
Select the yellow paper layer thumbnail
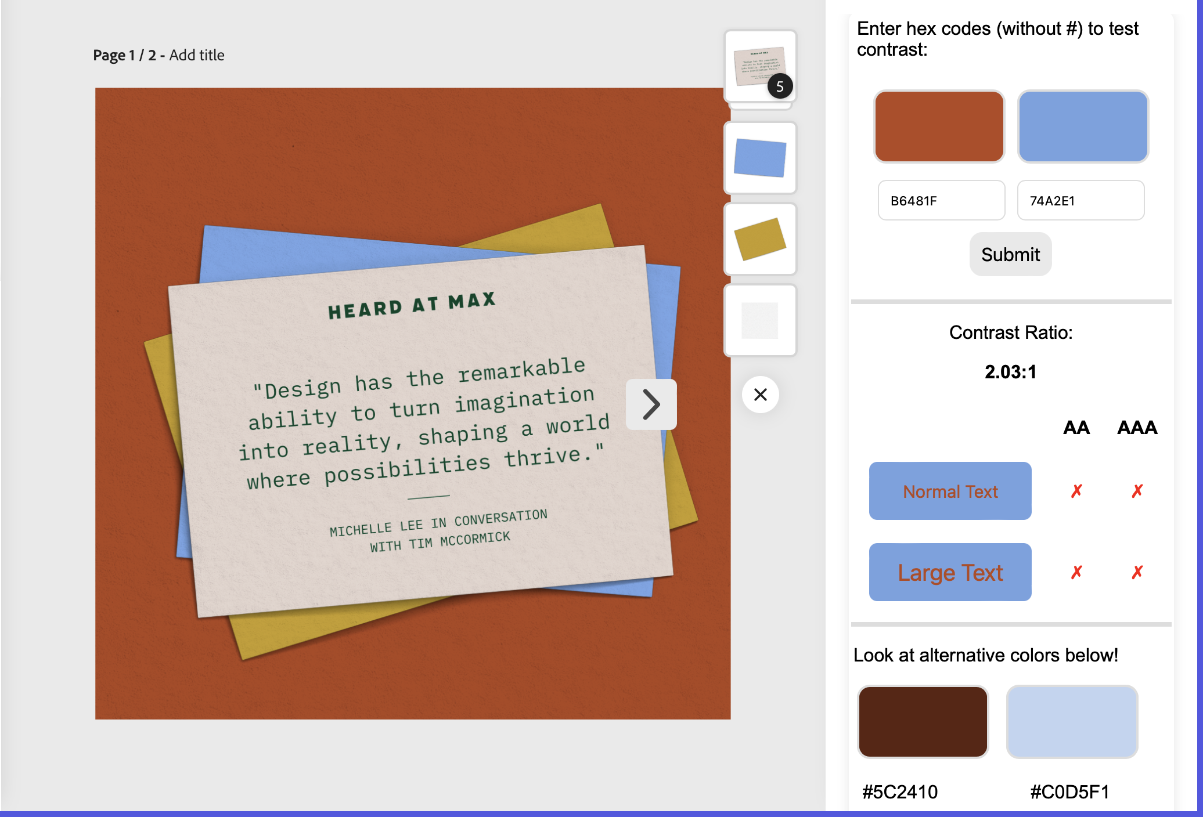point(760,238)
